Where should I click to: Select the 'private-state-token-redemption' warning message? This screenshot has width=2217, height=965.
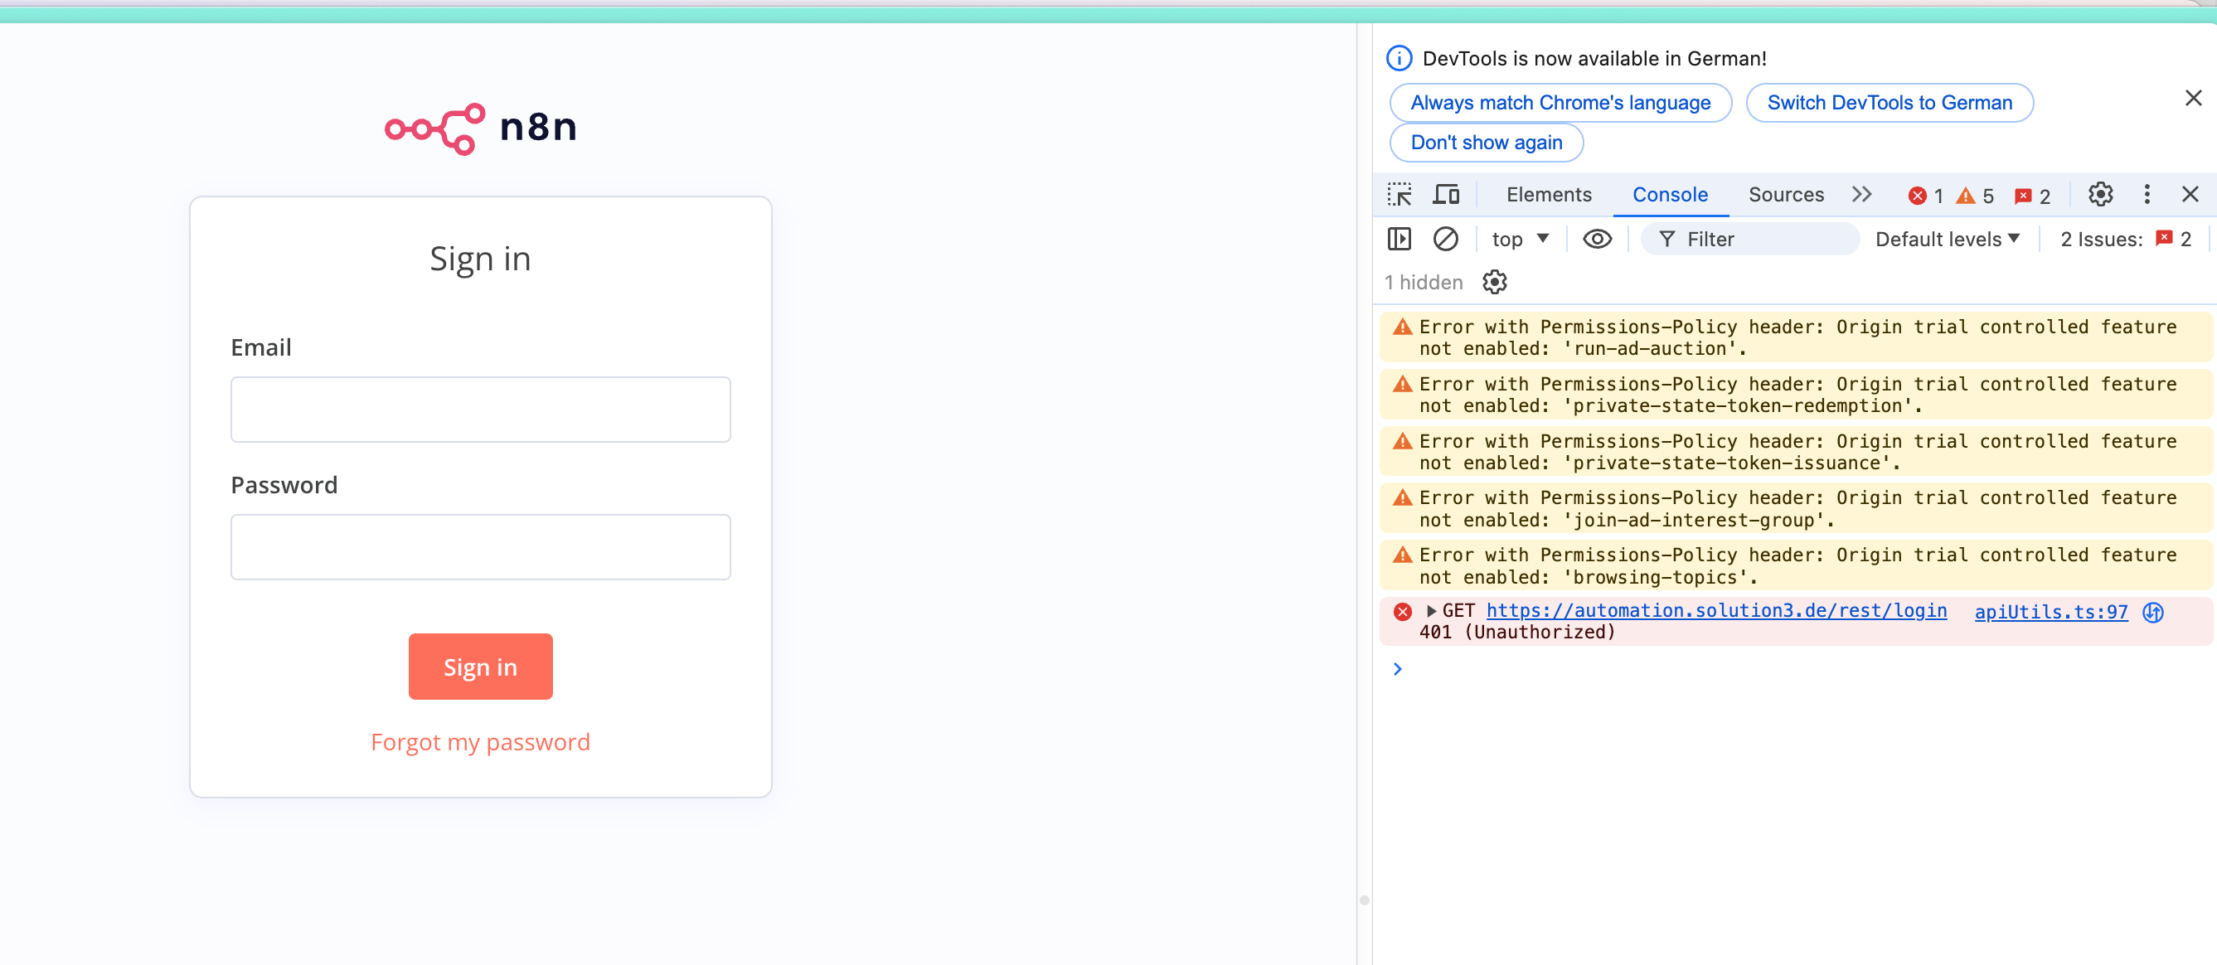(x=1795, y=395)
